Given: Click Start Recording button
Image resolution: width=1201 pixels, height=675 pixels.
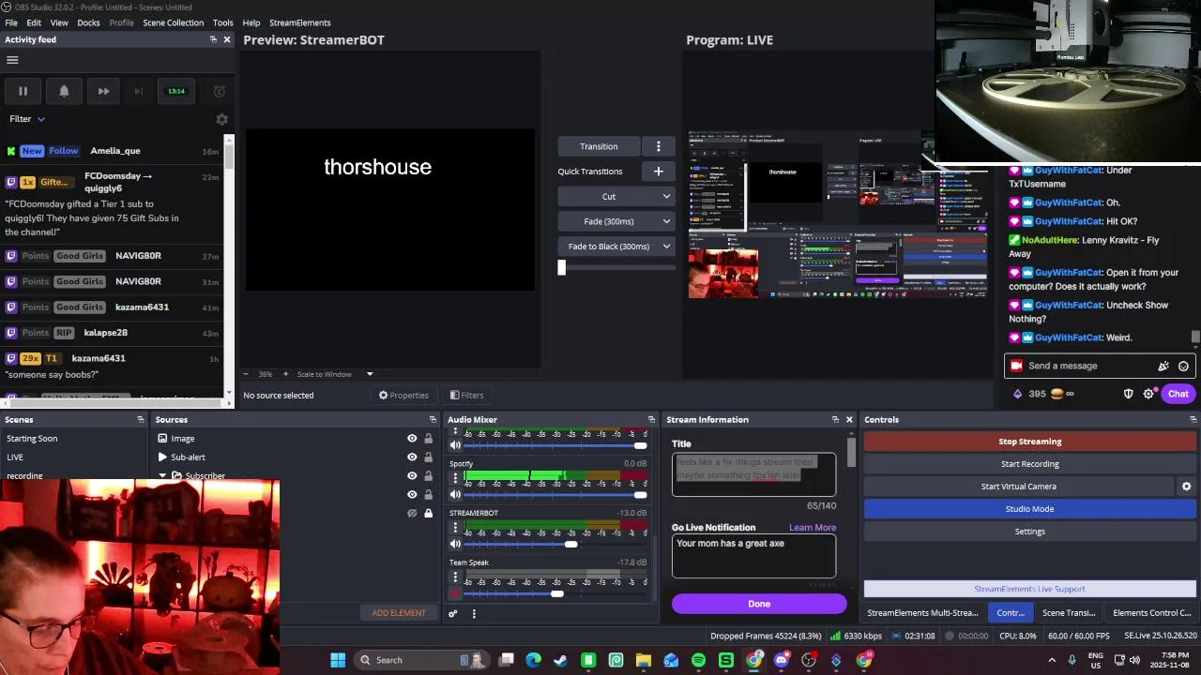Looking at the screenshot, I should [1029, 464].
